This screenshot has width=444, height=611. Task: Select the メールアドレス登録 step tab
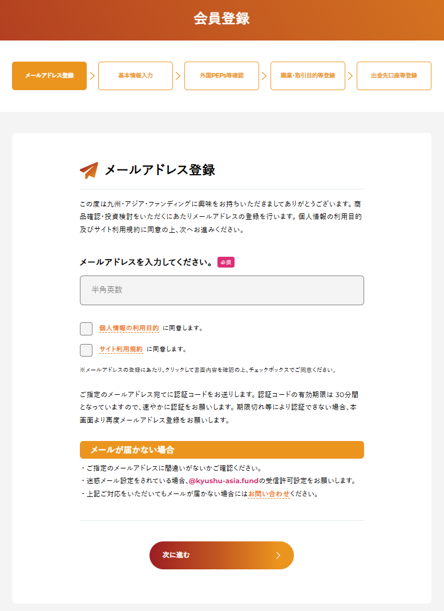[50, 76]
